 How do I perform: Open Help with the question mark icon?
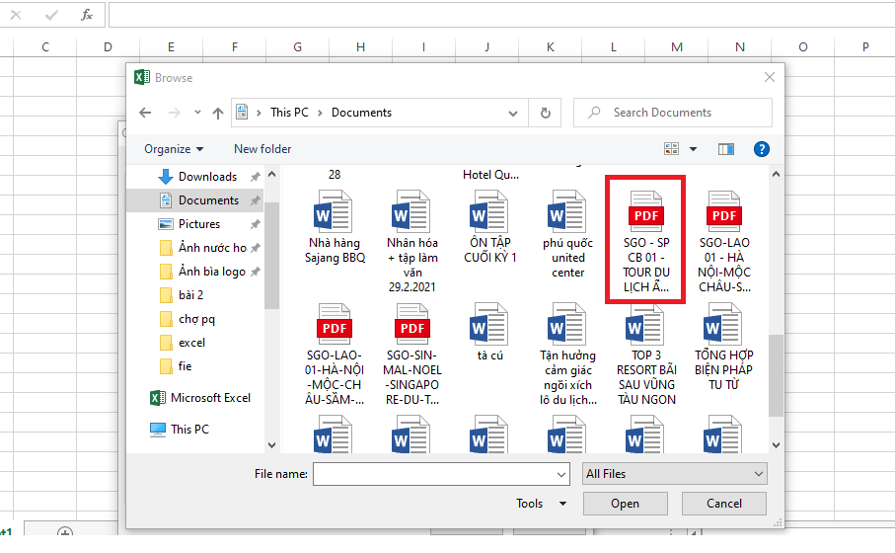pyautogui.click(x=761, y=149)
